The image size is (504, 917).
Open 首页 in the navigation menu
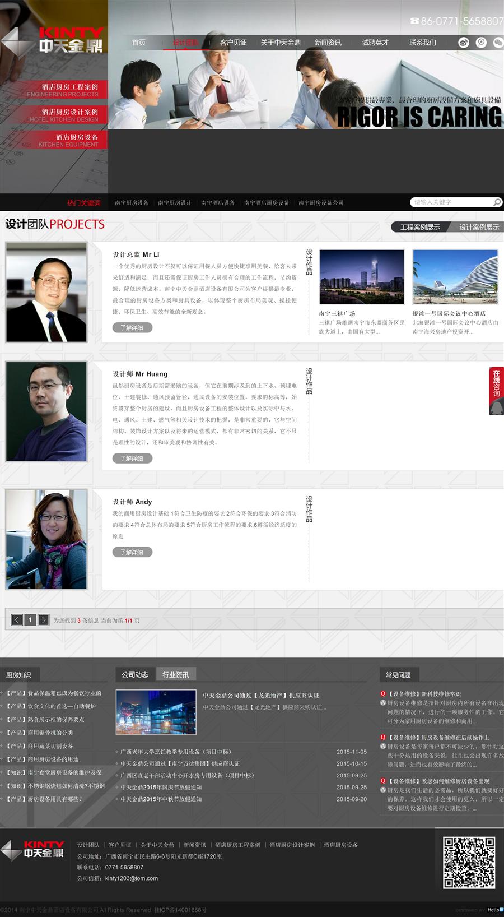(x=139, y=43)
